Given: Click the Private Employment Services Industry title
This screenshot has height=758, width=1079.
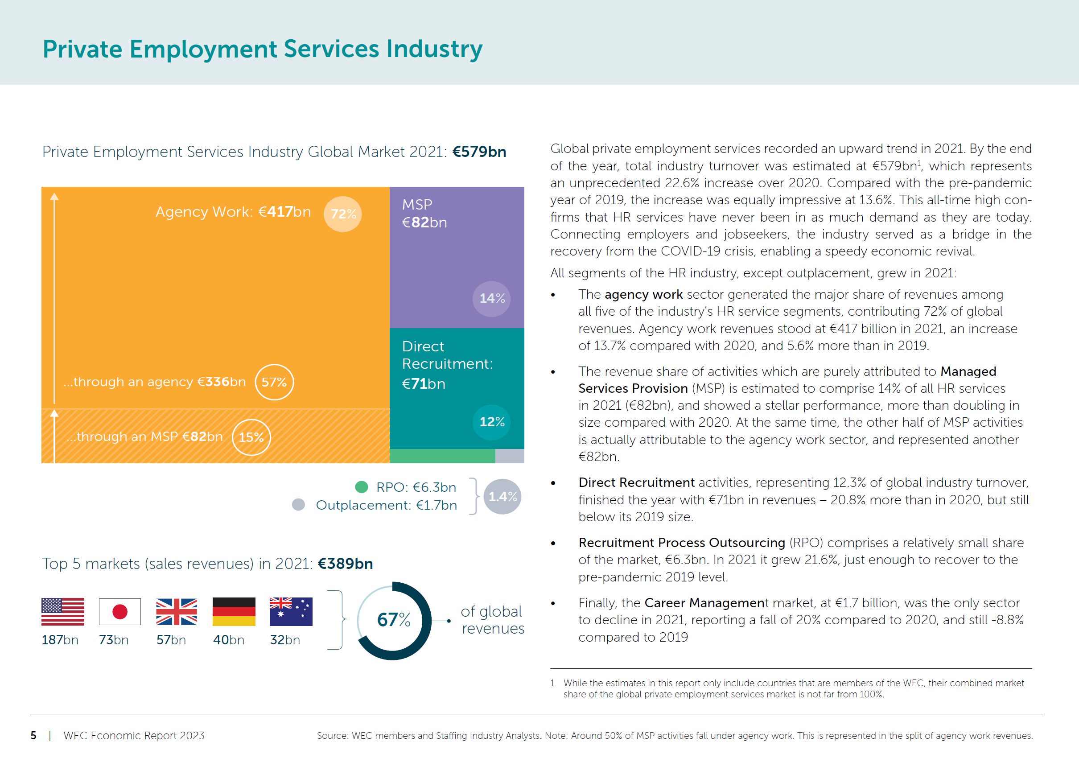Looking at the screenshot, I should pos(262,49).
